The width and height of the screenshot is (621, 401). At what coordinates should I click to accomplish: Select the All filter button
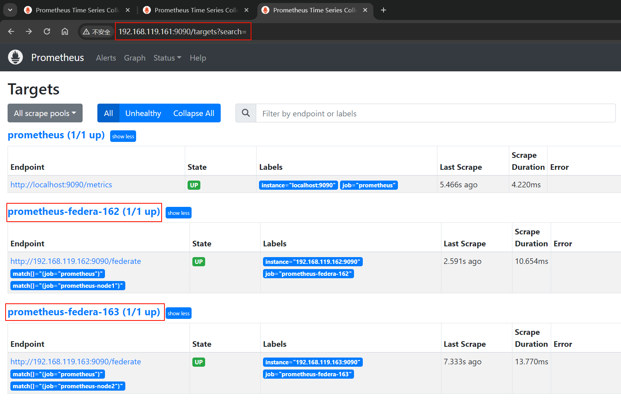click(108, 113)
